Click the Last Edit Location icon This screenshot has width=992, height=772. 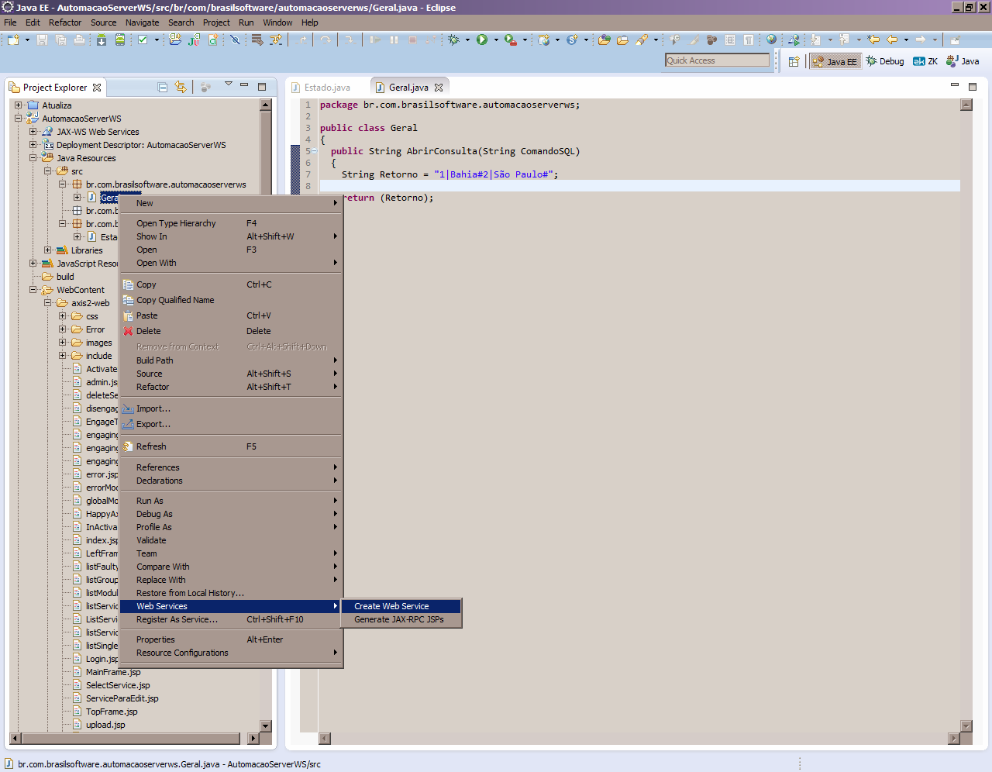point(873,40)
